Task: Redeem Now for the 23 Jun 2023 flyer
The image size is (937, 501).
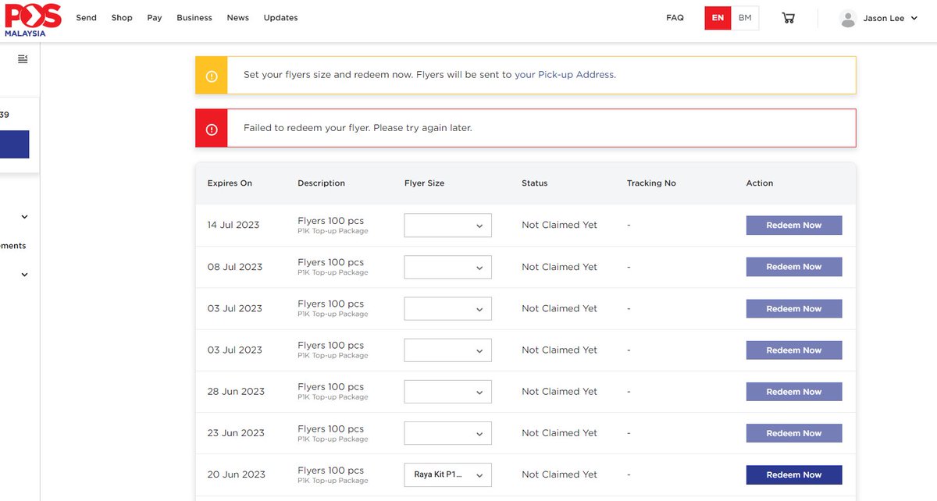Action: tap(794, 433)
